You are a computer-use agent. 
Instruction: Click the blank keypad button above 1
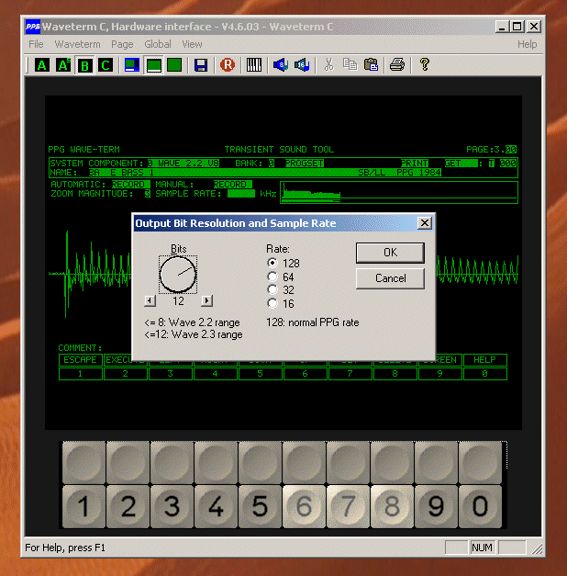[x=84, y=462]
